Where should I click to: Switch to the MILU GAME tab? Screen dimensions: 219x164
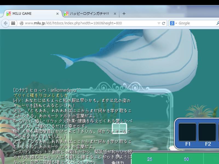tap(30, 13)
